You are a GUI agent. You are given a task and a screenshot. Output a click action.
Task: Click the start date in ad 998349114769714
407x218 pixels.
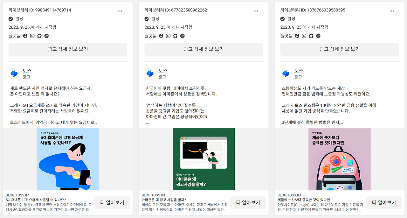coord(32,27)
